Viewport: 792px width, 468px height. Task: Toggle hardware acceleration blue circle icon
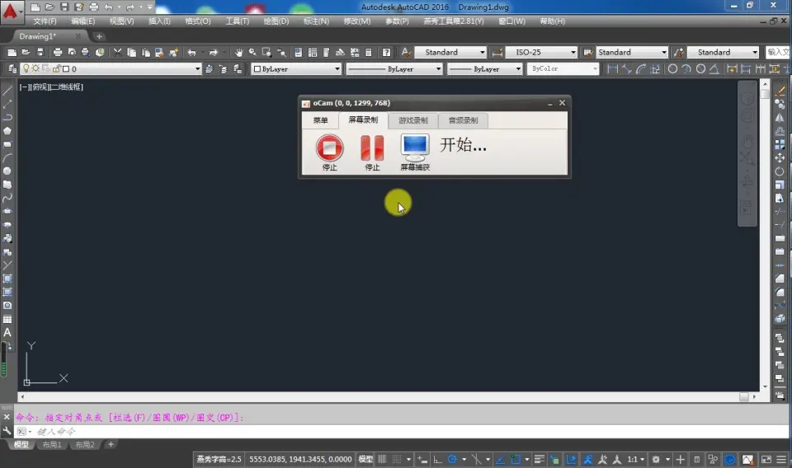pos(730,460)
